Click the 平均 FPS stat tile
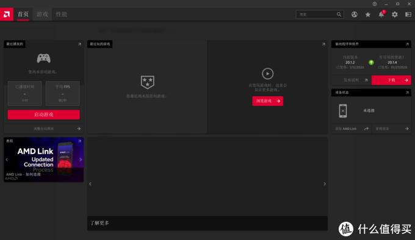 (x=62, y=93)
